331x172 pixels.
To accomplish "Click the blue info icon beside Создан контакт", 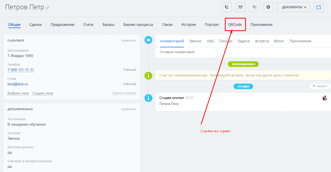I will tap(148, 98).
